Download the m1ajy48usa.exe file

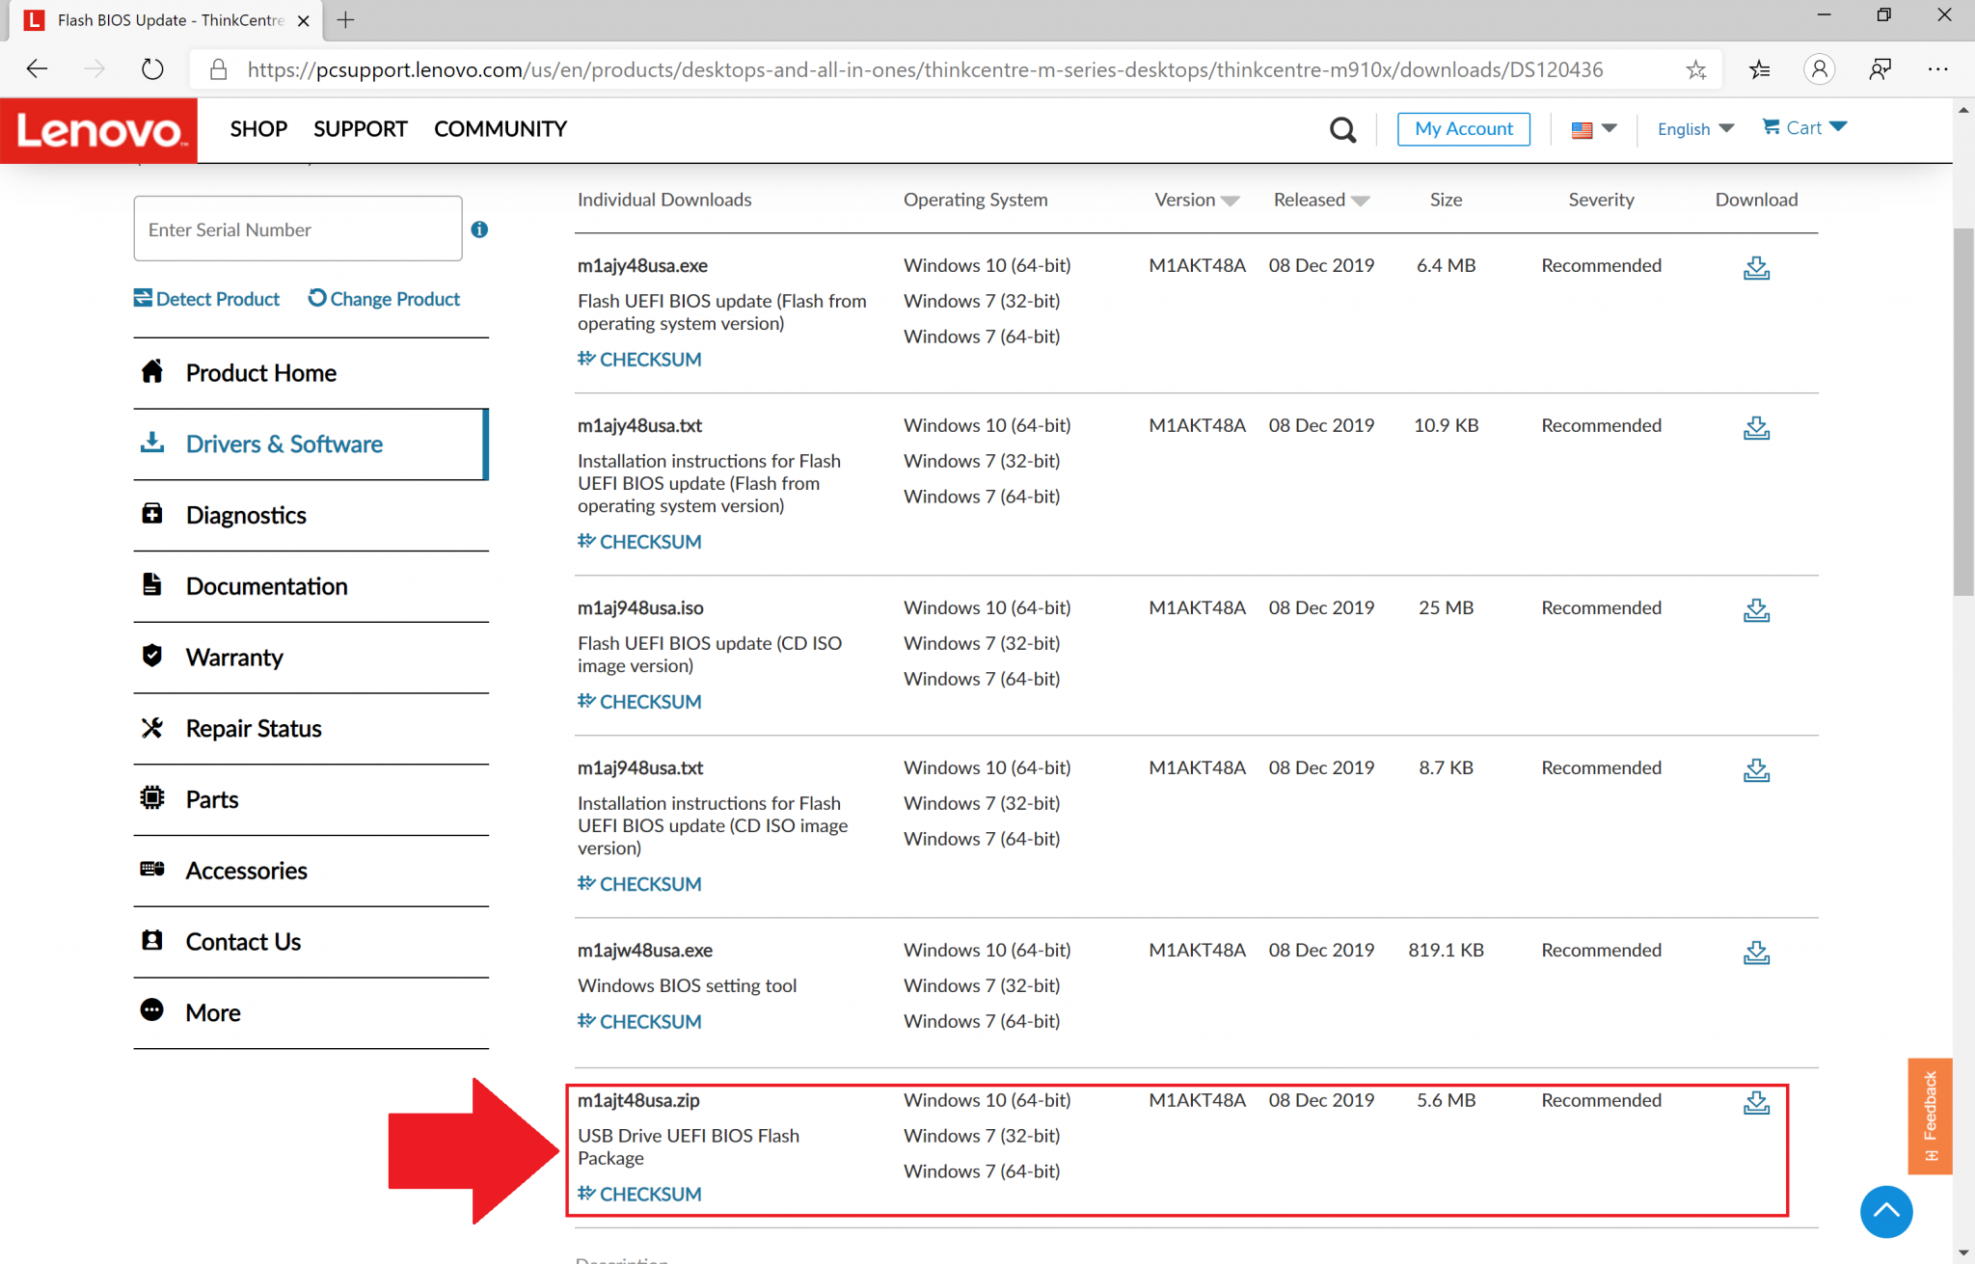(x=1755, y=267)
